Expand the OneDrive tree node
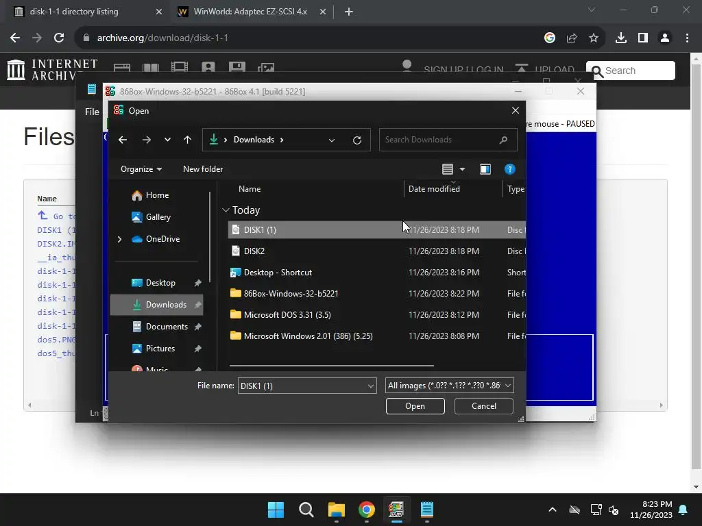This screenshot has height=526, width=702. [119, 239]
